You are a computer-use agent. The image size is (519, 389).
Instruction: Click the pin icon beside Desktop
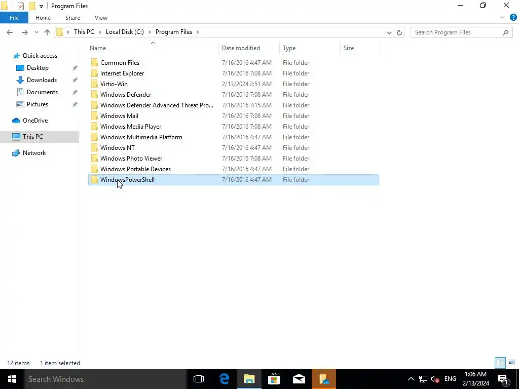[x=75, y=68]
